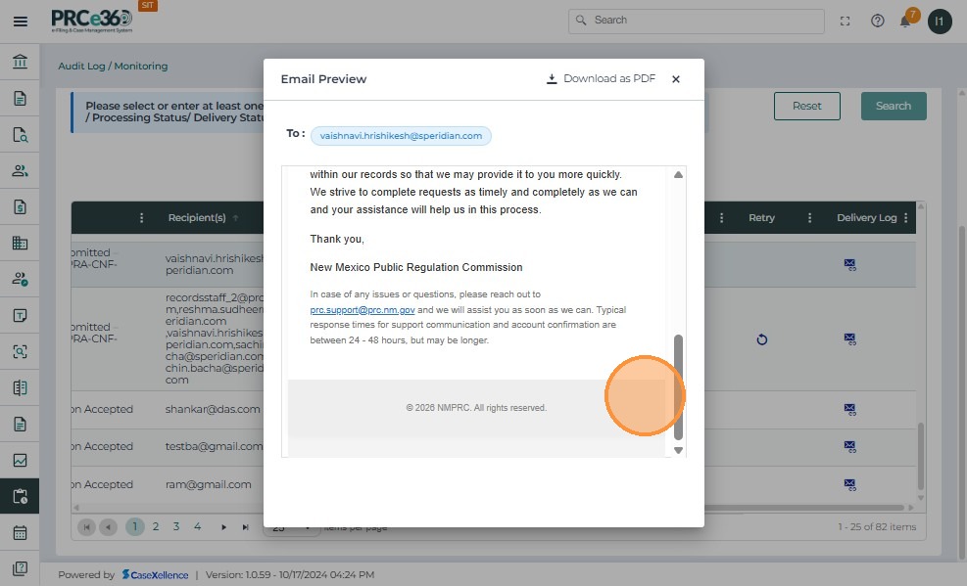Open column menu just left of Retry header
967x586 pixels.
click(x=721, y=217)
